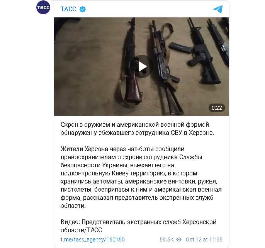This screenshot has height=248, width=265.
Task: Click the eye views icon
Action: click(179, 240)
